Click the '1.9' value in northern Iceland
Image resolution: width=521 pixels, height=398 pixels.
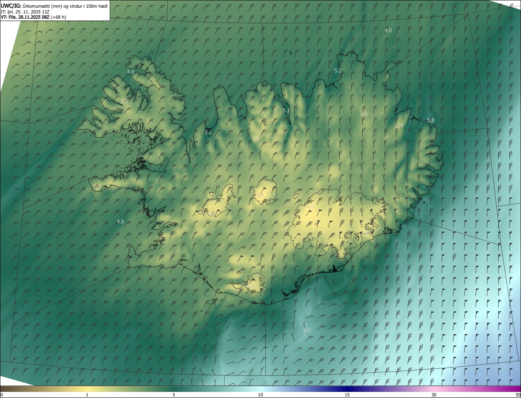(x=256, y=139)
